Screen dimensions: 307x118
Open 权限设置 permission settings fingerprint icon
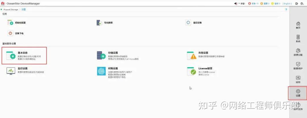[101, 71]
